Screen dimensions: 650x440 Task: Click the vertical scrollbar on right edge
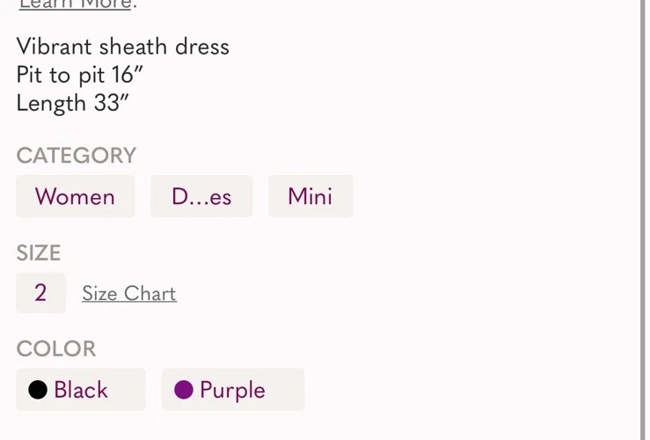(x=643, y=220)
